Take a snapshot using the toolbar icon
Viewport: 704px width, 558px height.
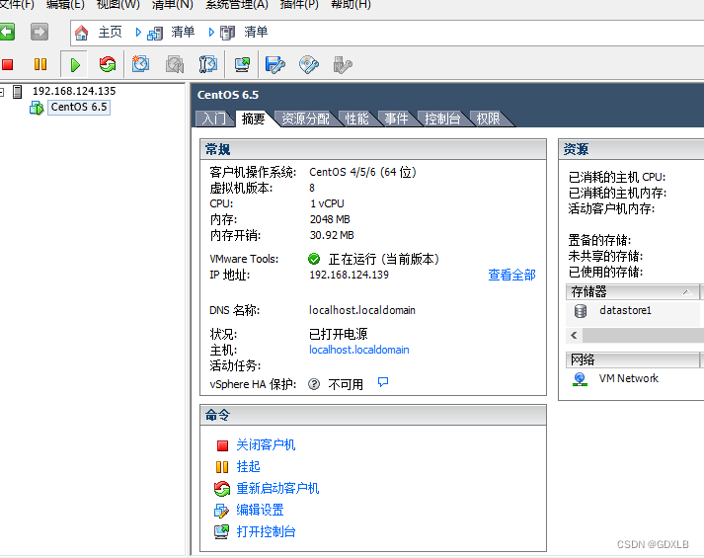(x=140, y=64)
